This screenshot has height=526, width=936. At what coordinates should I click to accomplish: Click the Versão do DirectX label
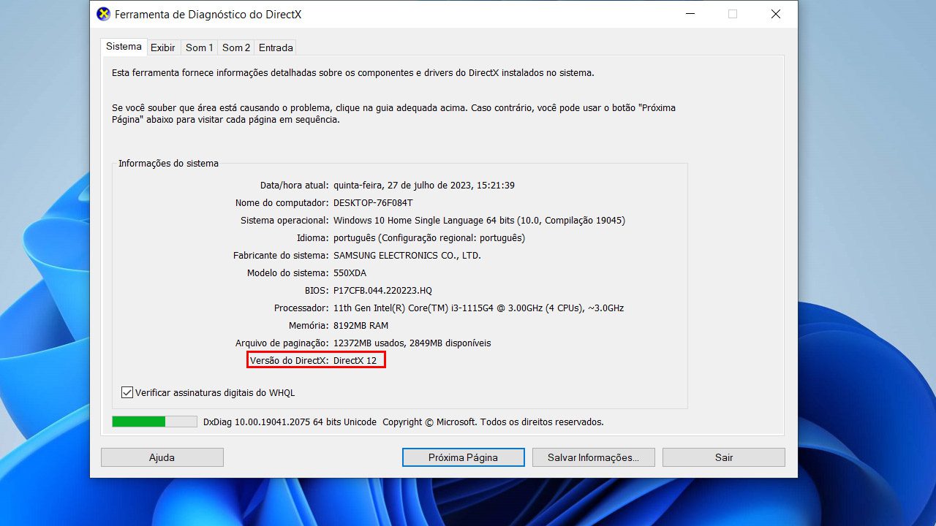click(x=289, y=361)
